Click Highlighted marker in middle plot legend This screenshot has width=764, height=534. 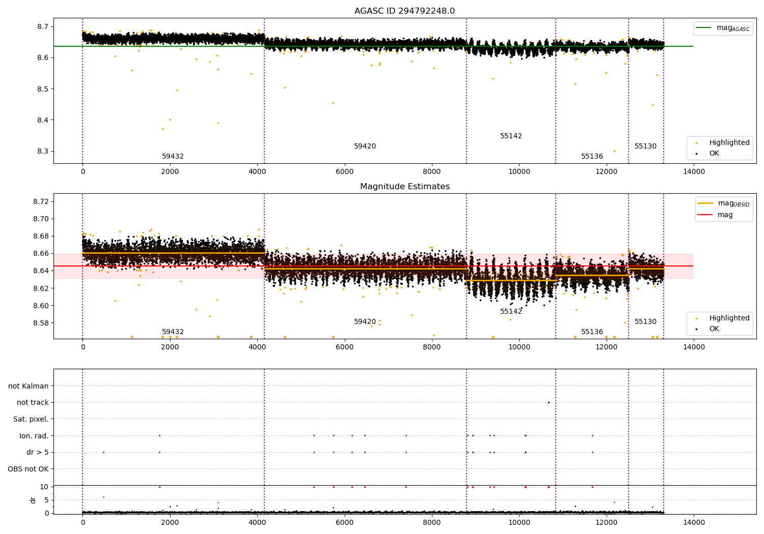coord(696,318)
